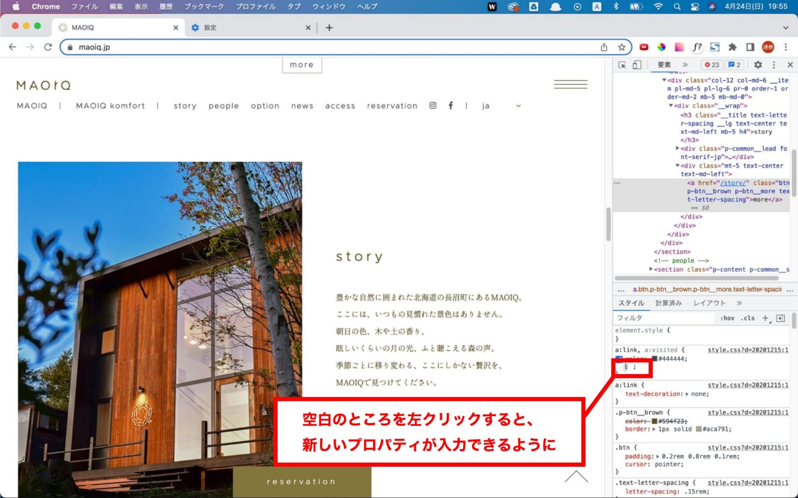Switch to the スタイル tab
The width and height of the screenshot is (798, 498).
tap(631, 303)
